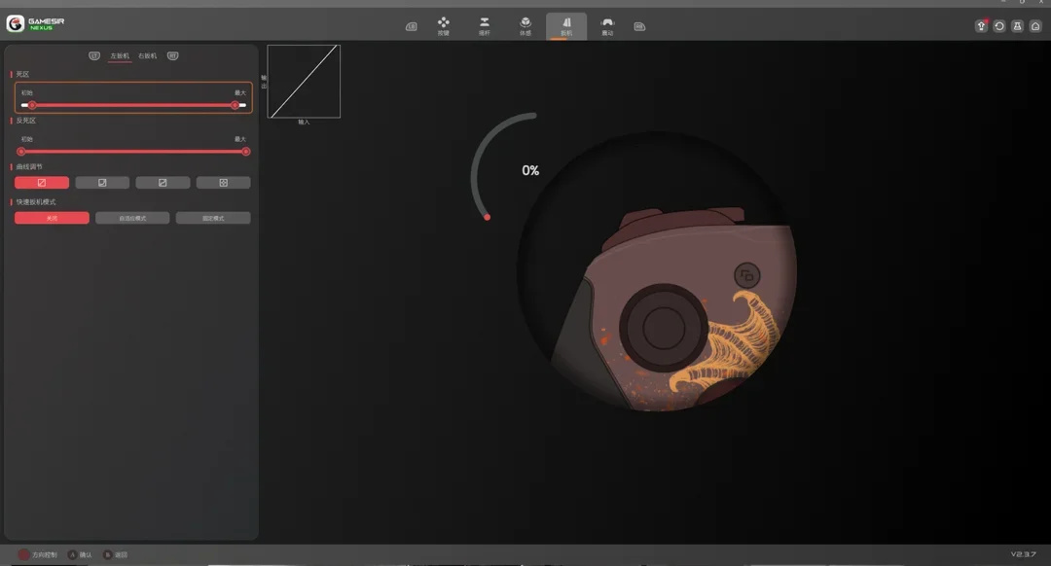Click the RT icon in trigger panel

[173, 55]
